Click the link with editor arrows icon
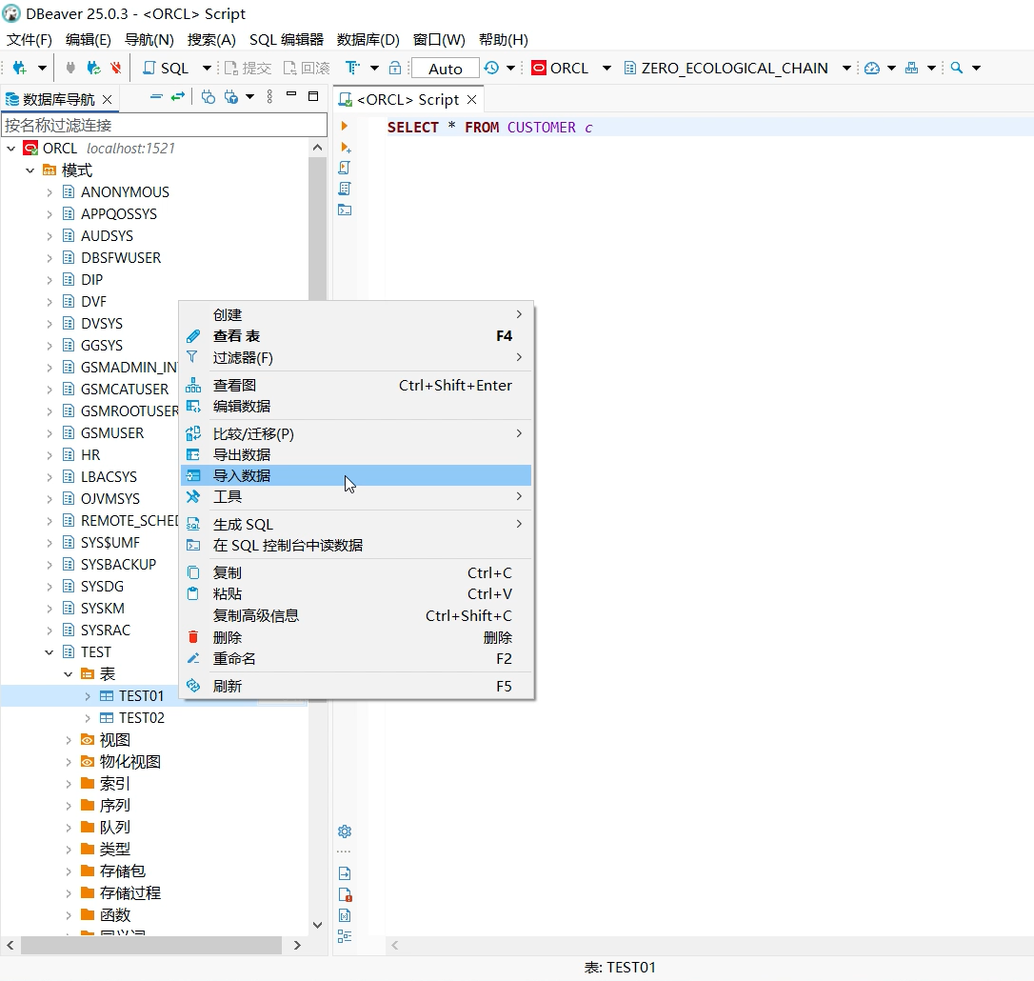 pyautogui.click(x=177, y=97)
